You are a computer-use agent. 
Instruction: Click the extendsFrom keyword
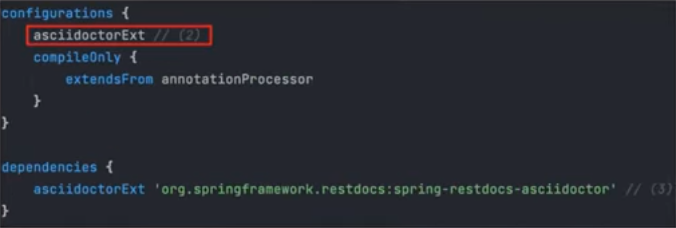(x=109, y=79)
